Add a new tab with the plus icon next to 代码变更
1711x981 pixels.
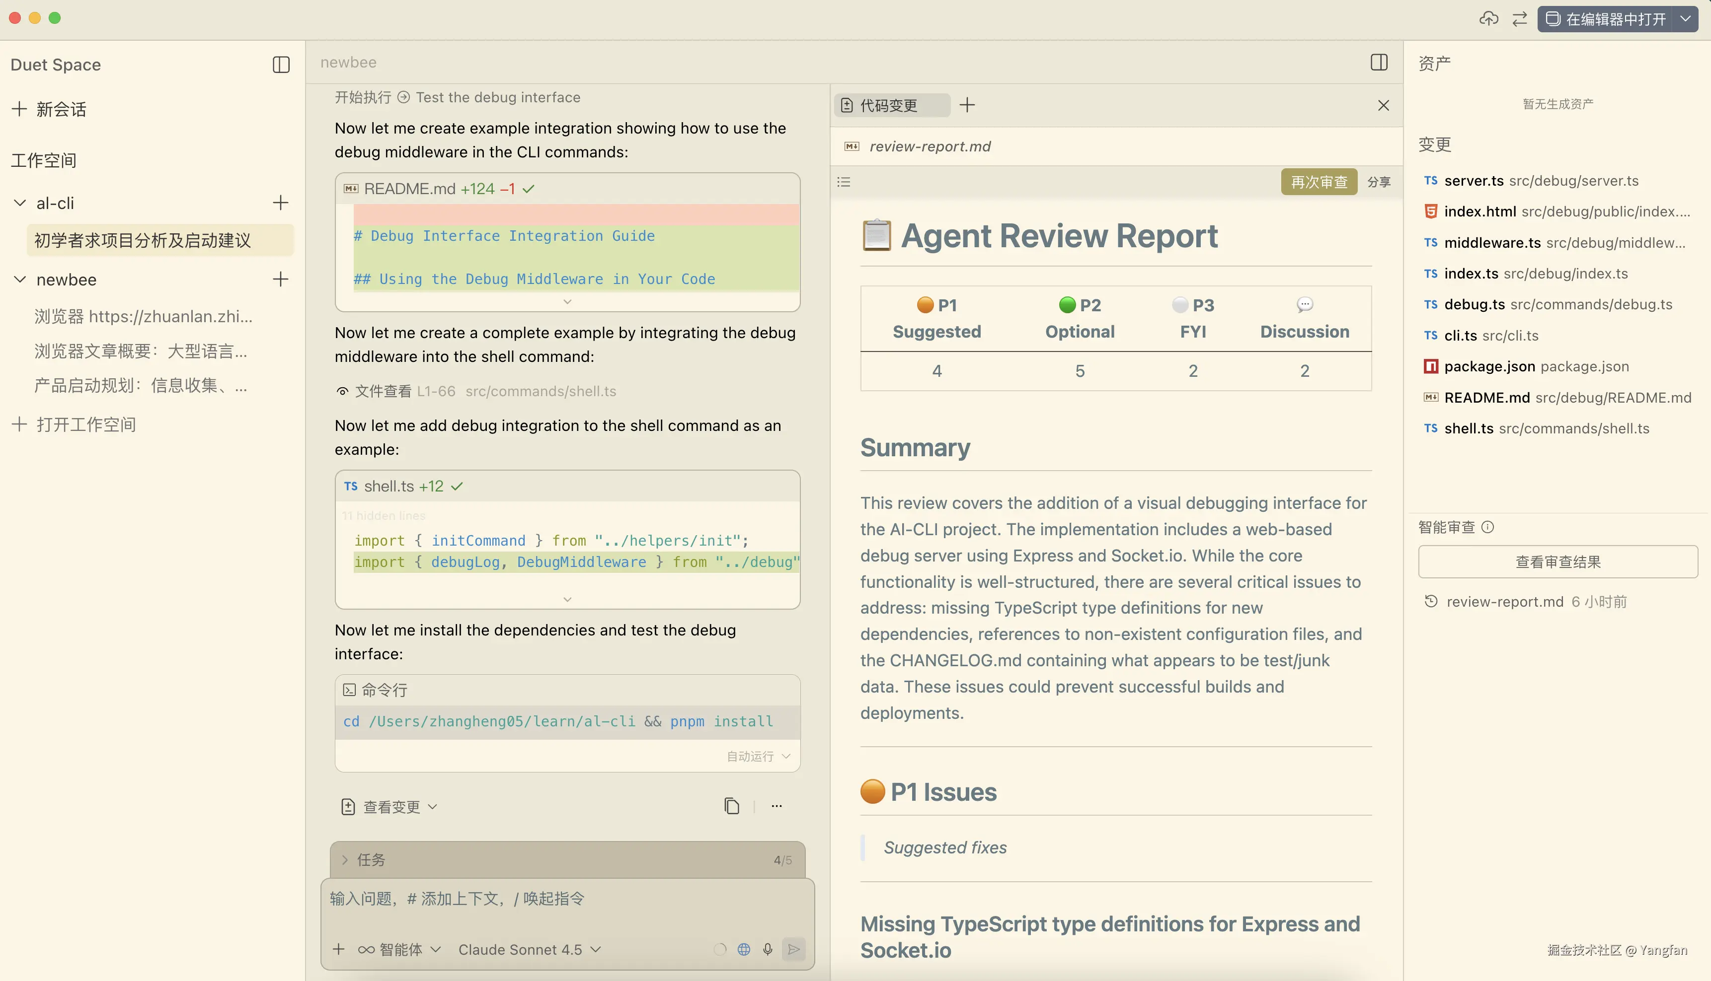pyautogui.click(x=967, y=105)
